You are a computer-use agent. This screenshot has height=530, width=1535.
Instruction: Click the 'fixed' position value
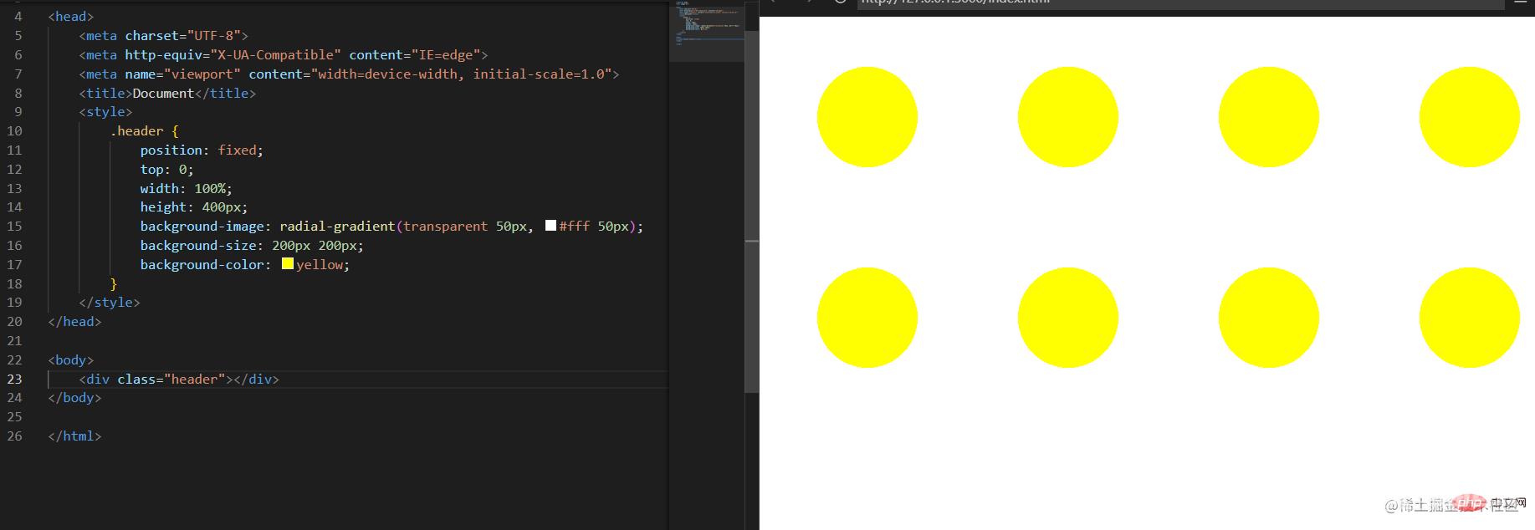[x=237, y=150]
